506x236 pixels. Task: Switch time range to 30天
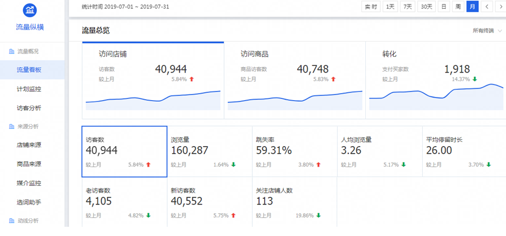pyautogui.click(x=427, y=6)
